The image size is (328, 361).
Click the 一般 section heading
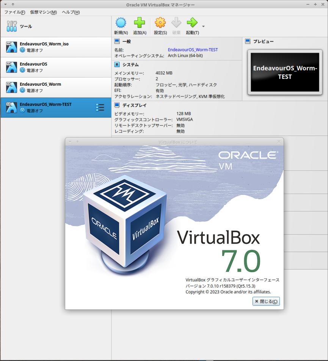tap(127, 41)
